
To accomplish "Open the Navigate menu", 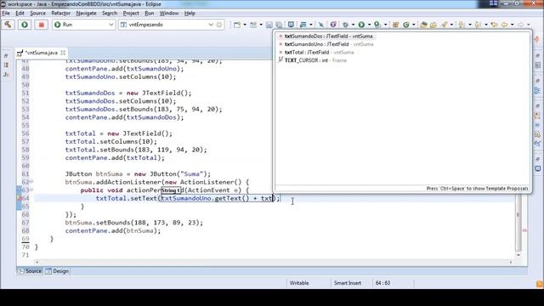I will (x=87, y=14).
